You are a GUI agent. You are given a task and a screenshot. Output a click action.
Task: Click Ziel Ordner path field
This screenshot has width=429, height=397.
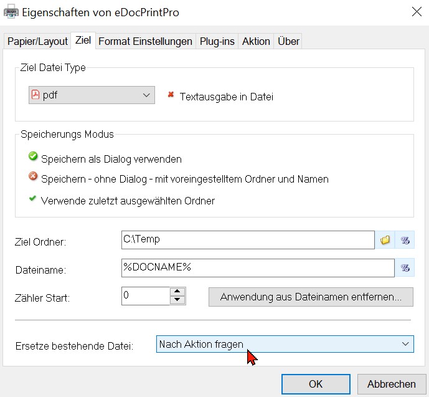pyautogui.click(x=248, y=240)
